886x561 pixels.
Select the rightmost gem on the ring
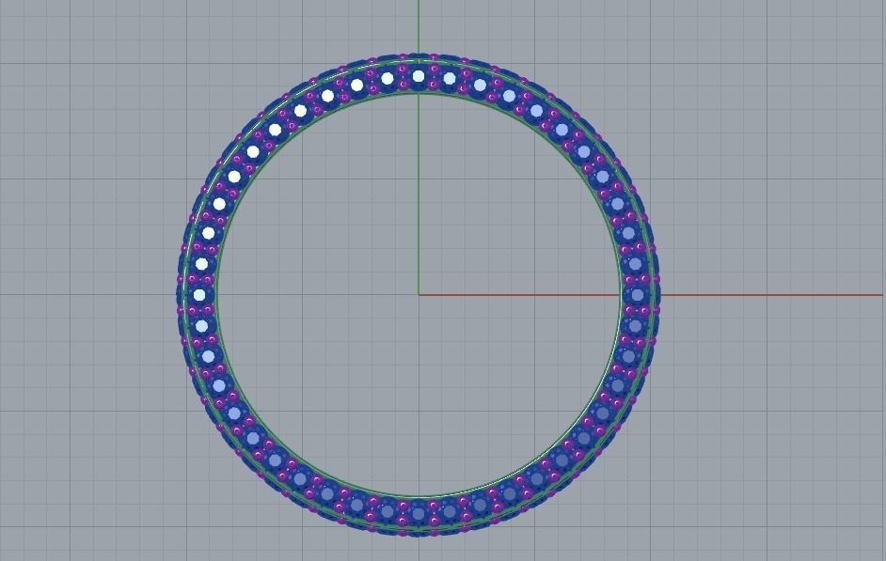point(638,295)
